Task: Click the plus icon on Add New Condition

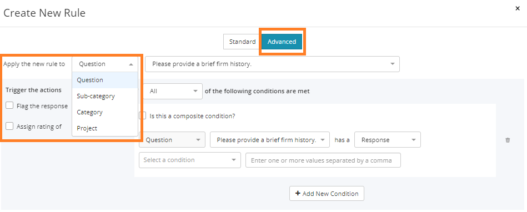Action: 298,194
